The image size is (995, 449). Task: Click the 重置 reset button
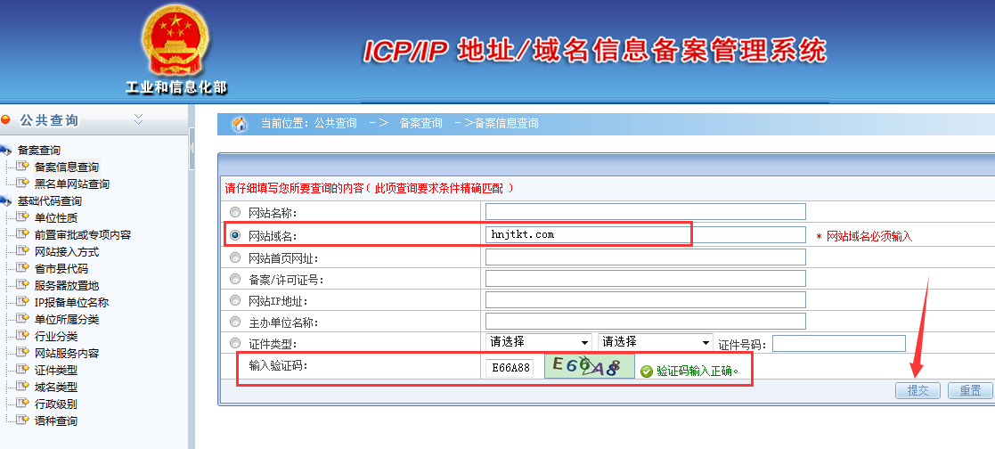[969, 390]
